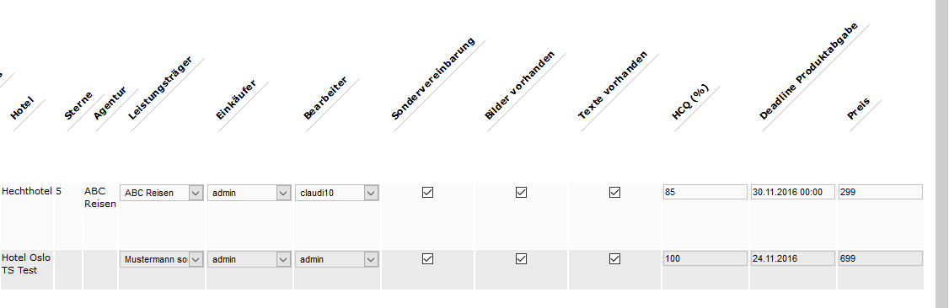
Task: Toggle Bilder vorhanden checkbox for Hechthotel
Action: coord(521,192)
